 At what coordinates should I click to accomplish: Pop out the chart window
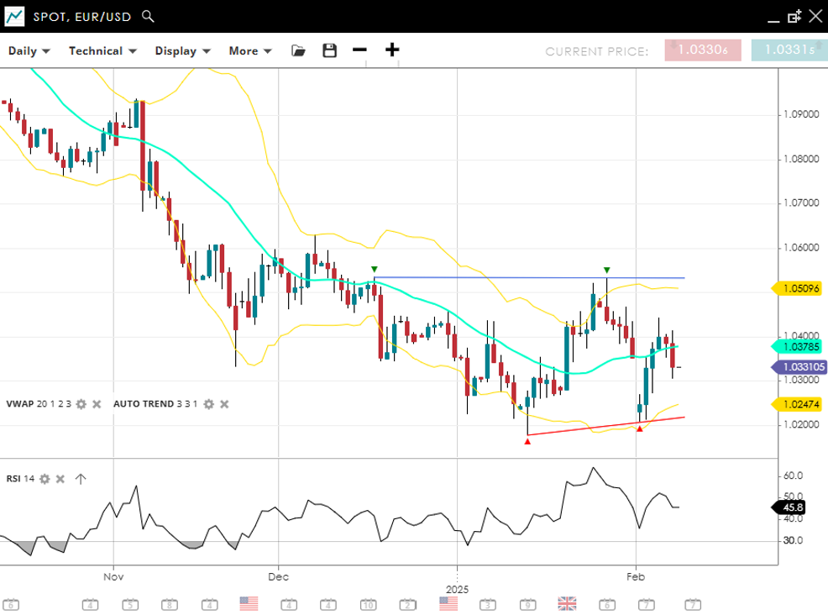point(794,16)
